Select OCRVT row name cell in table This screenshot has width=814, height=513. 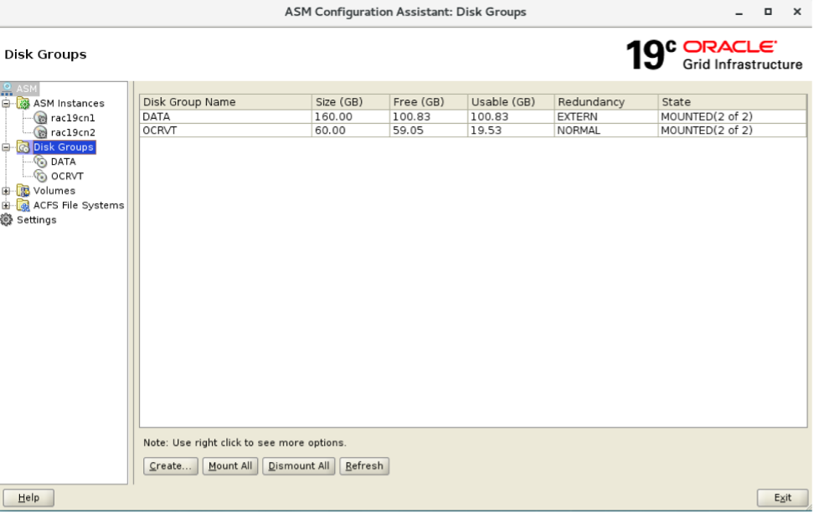[x=226, y=131]
